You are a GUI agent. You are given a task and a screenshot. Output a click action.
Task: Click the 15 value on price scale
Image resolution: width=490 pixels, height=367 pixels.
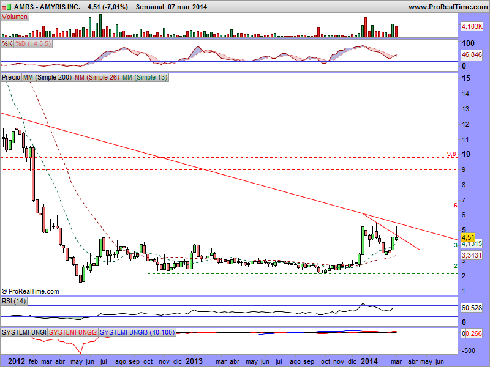coord(466,78)
